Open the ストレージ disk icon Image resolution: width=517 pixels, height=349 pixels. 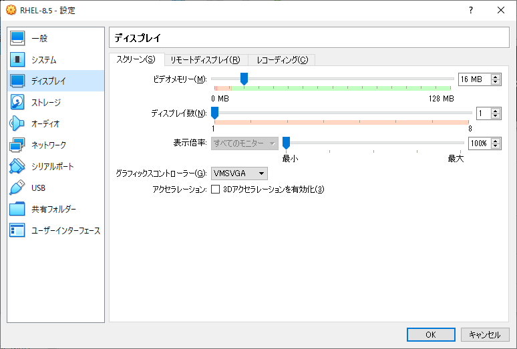(17, 102)
